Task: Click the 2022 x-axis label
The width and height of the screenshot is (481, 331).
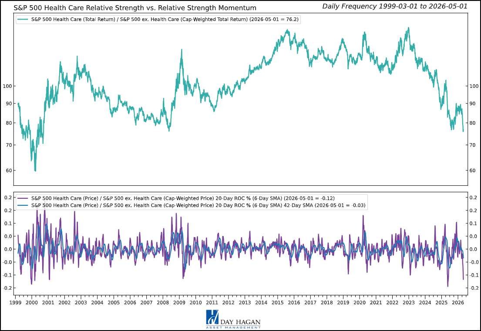Action: pyautogui.click(x=392, y=302)
